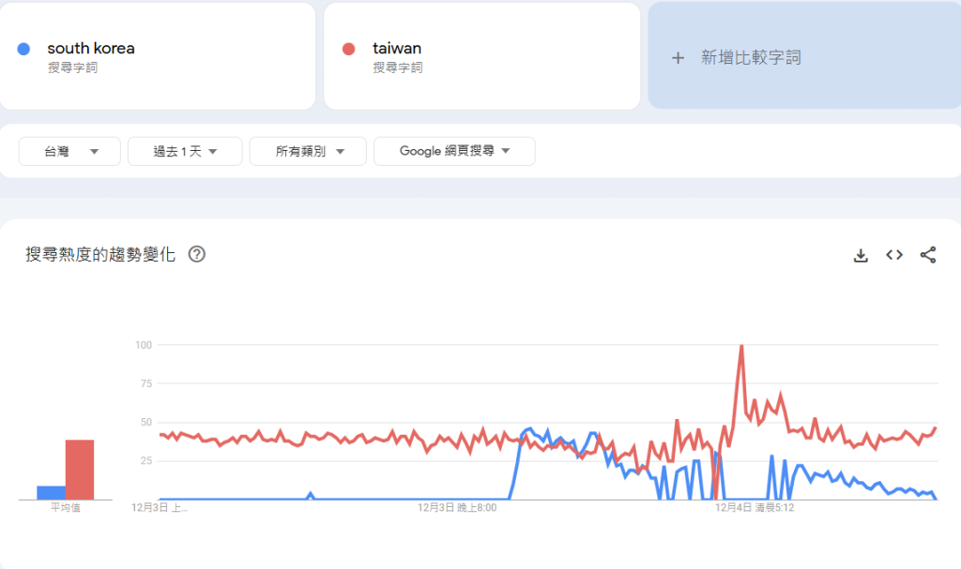Select the south korea search term card
The height and width of the screenshot is (569, 961).
(x=158, y=55)
